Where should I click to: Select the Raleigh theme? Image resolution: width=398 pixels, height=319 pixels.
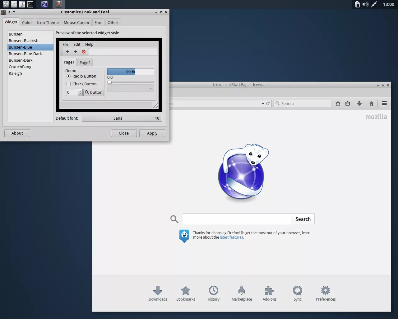(x=30, y=73)
